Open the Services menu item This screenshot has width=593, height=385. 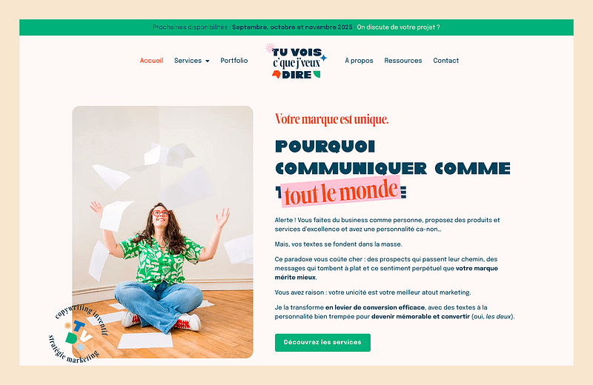coord(188,61)
